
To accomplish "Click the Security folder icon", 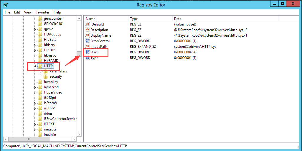I will coord(45,77).
